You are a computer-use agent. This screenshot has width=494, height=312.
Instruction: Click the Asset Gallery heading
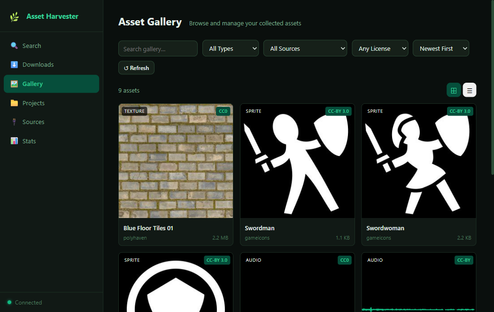click(150, 22)
